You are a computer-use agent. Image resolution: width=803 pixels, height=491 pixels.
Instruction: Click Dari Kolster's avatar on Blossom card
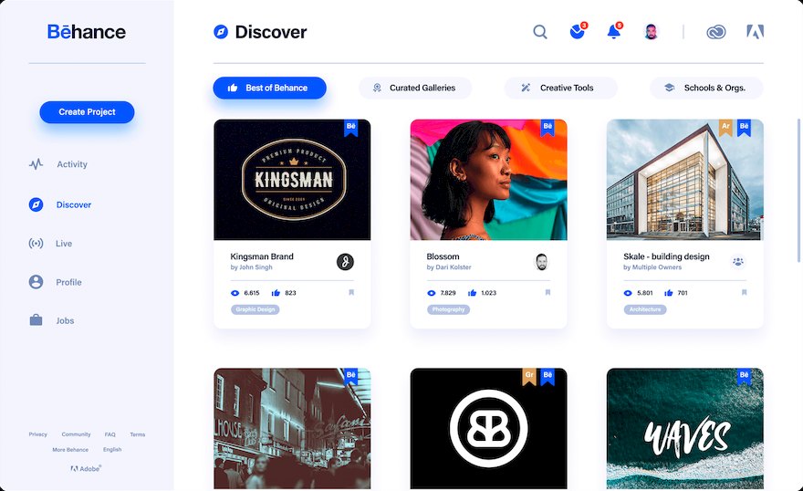point(541,262)
